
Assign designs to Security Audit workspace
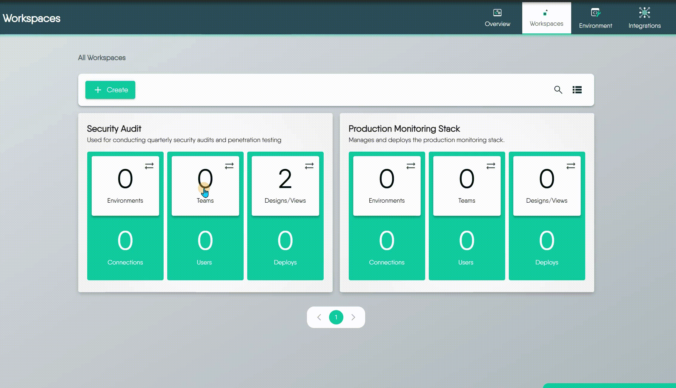click(x=309, y=166)
